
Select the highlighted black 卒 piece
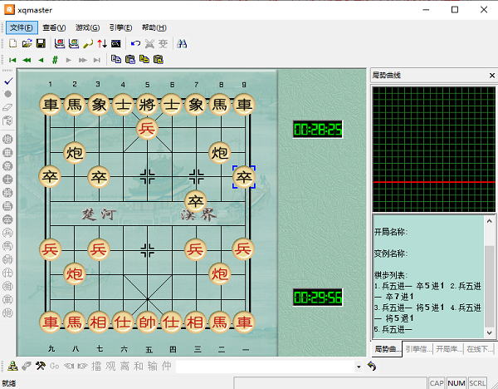click(x=243, y=176)
